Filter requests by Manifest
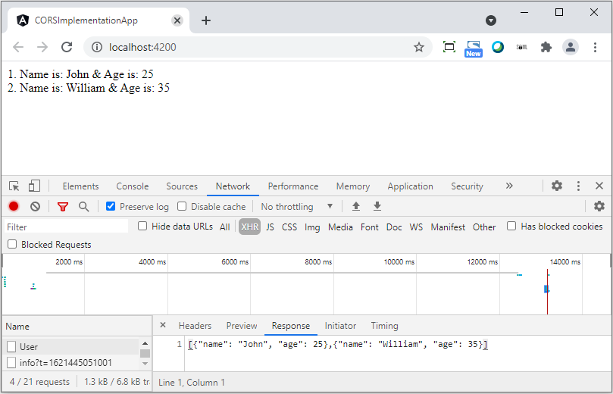The image size is (613, 394). click(448, 227)
